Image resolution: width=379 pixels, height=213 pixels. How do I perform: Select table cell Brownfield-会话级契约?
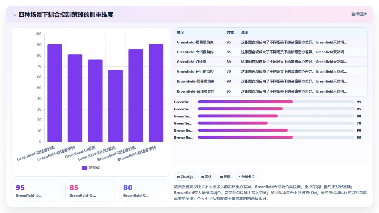(196, 91)
